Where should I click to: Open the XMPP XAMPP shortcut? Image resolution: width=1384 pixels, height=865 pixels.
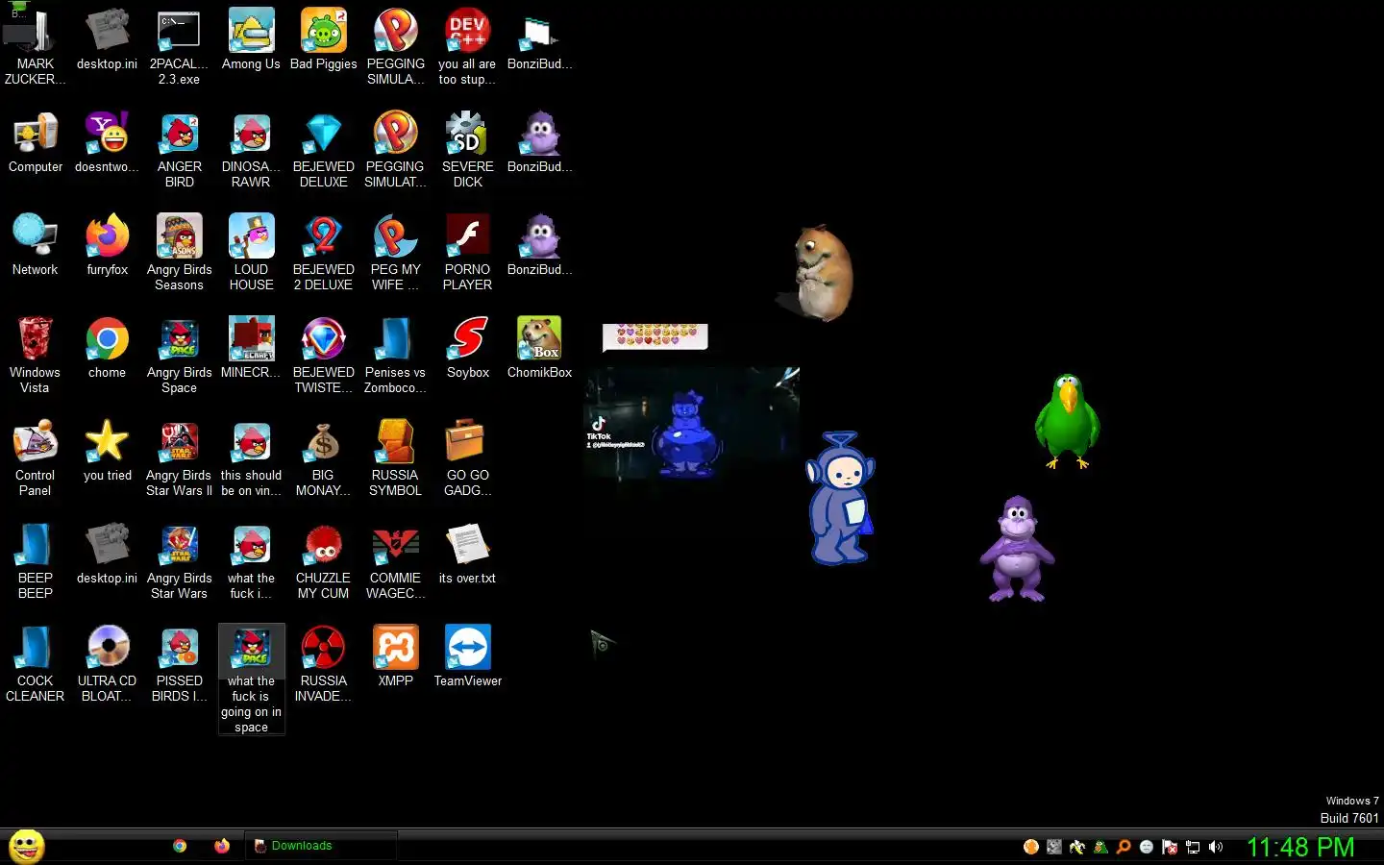(x=395, y=657)
